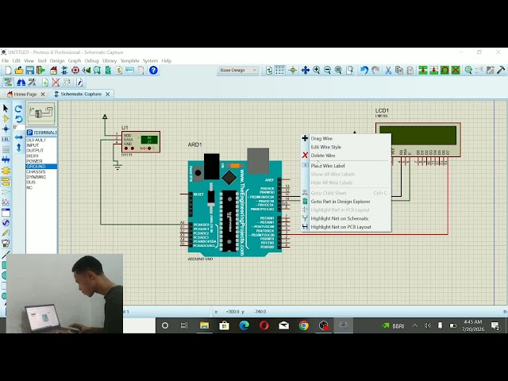Select the Selection Mode arrow tool
The height and width of the screenshot is (381, 508).
pos(6,108)
